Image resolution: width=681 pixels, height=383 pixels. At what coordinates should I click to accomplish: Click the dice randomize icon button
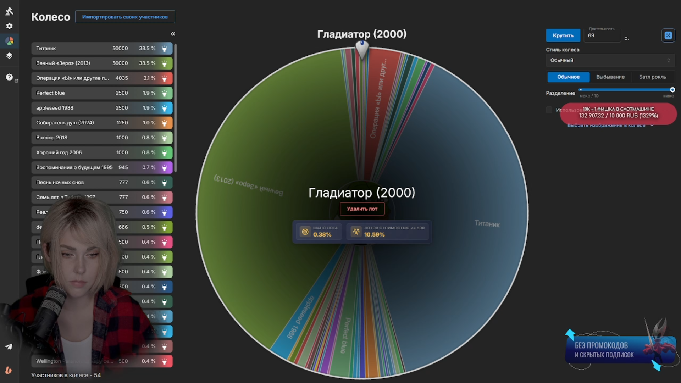point(668,35)
